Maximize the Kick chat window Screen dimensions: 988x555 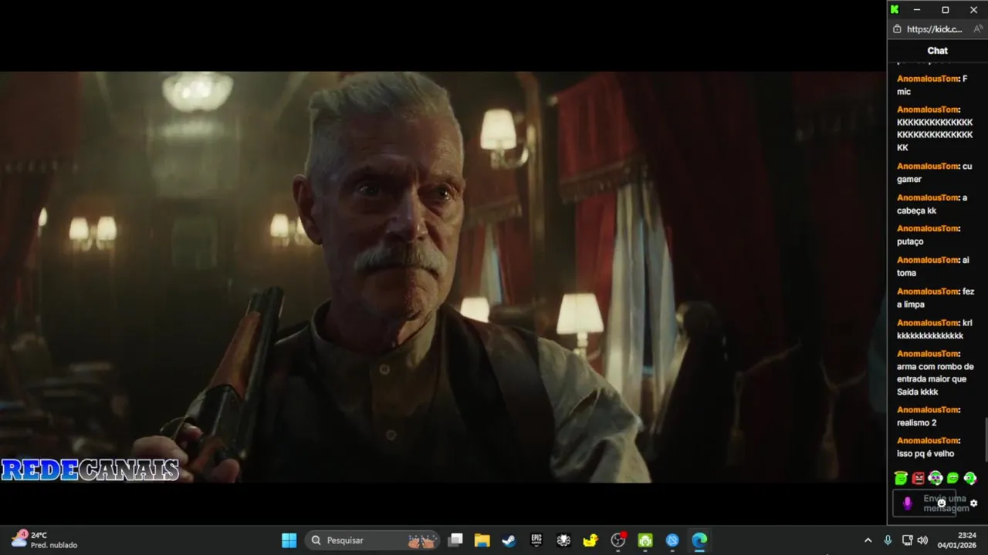946,10
